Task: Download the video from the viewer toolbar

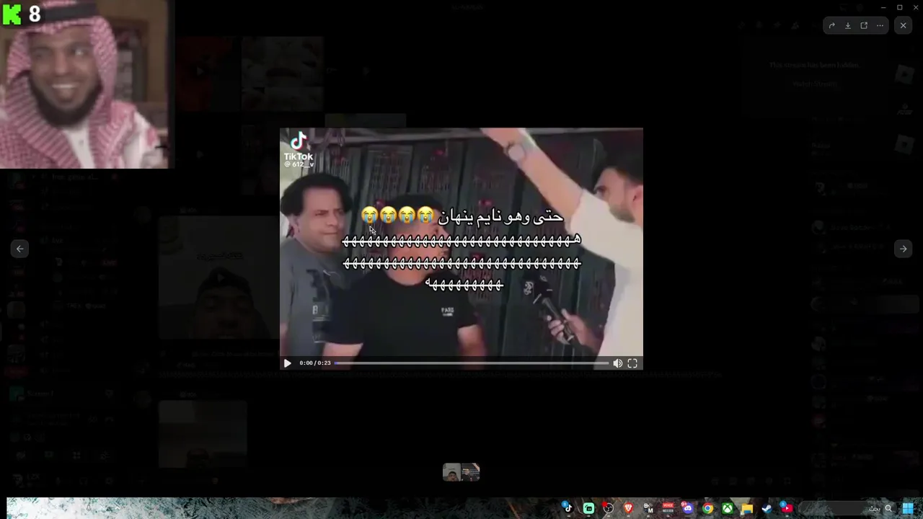Action: coord(848,25)
